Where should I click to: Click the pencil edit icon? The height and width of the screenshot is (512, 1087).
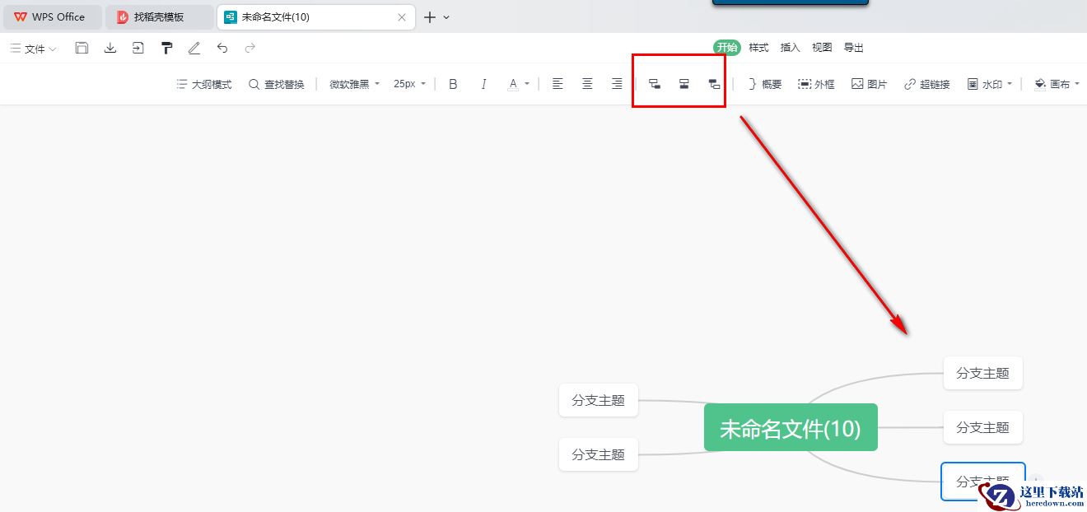coord(194,48)
